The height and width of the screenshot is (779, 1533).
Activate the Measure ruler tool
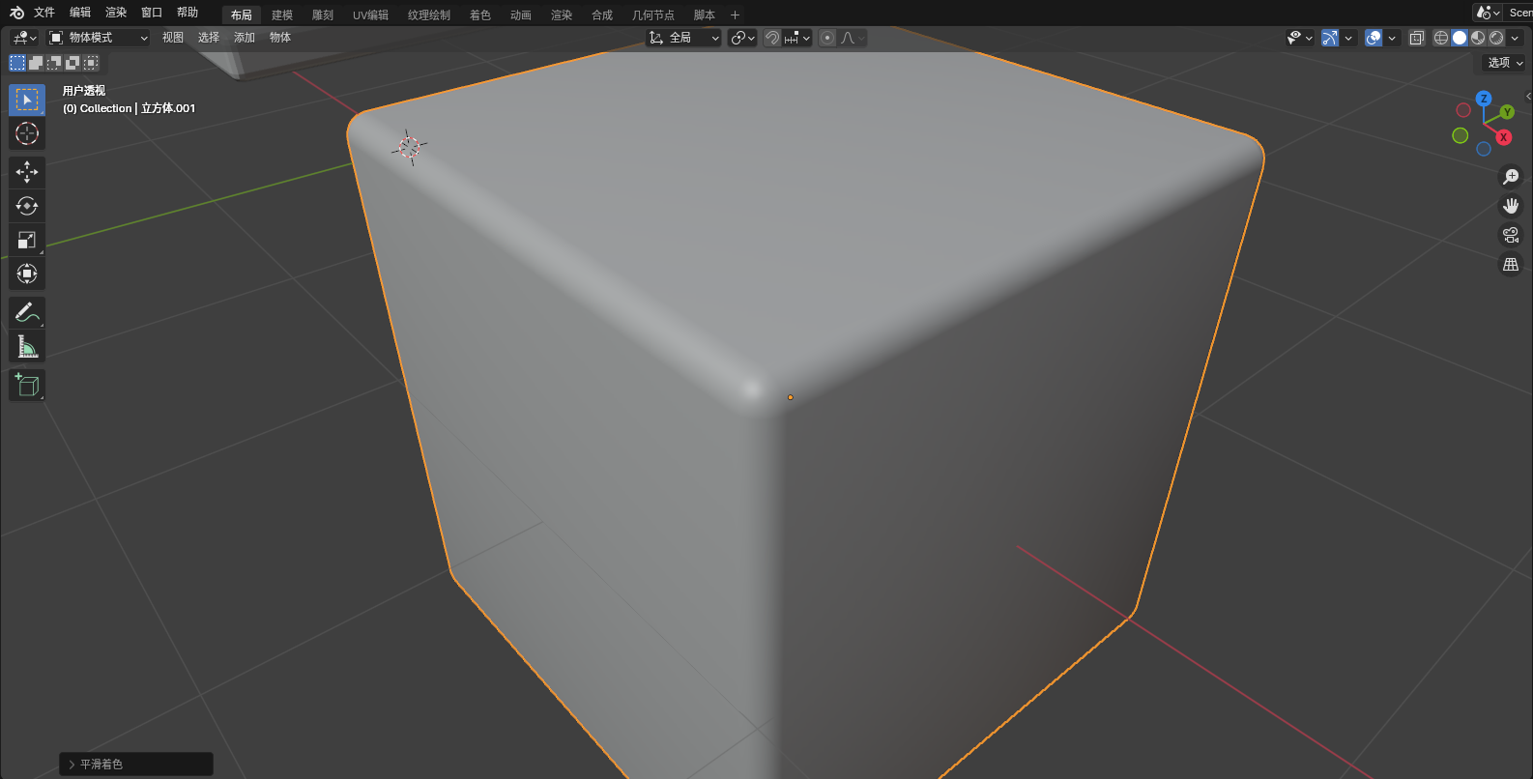click(x=27, y=346)
